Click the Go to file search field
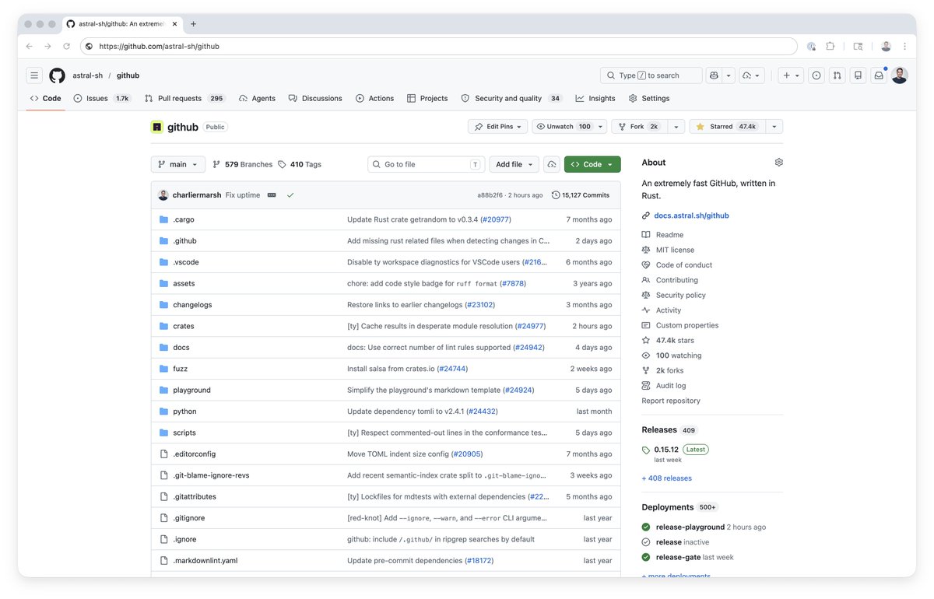934x599 pixels. point(427,164)
